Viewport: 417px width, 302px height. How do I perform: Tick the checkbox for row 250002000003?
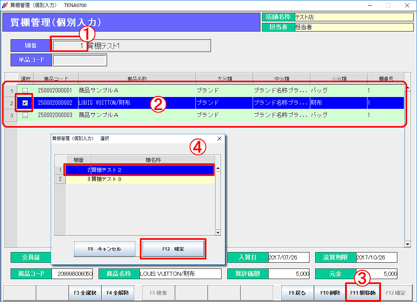point(25,115)
